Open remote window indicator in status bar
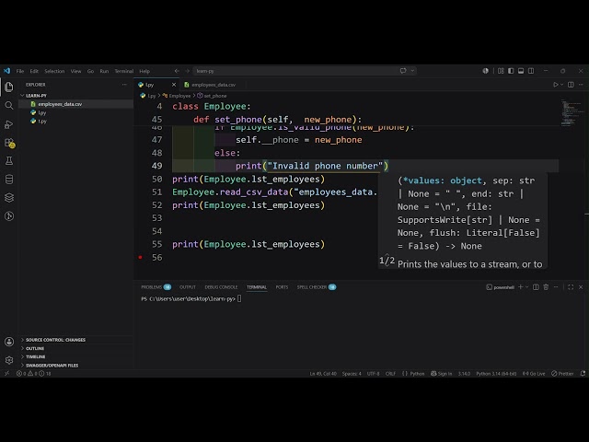 [6, 374]
